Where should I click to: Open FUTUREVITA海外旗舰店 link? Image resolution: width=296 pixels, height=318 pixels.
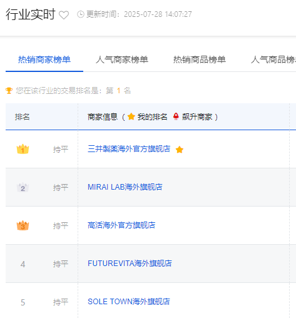(130, 264)
